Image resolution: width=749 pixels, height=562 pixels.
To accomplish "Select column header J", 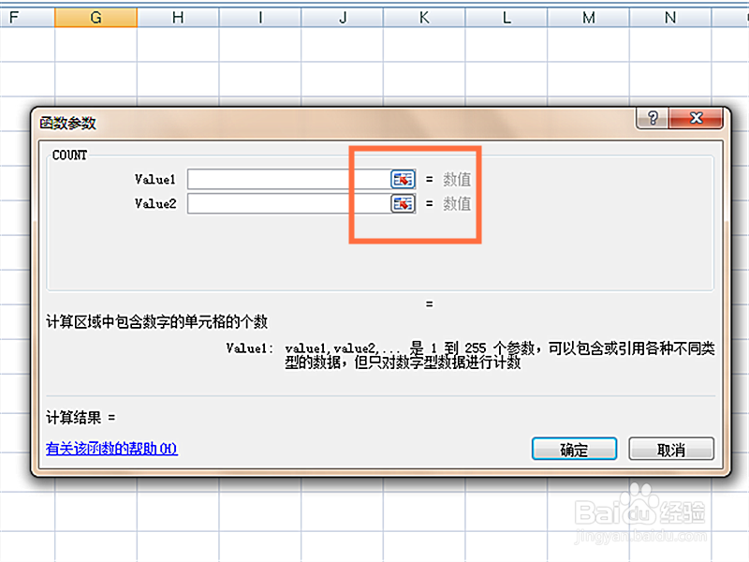I will tap(342, 16).
